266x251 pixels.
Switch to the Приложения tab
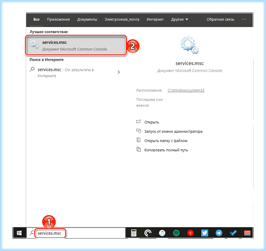click(x=59, y=19)
